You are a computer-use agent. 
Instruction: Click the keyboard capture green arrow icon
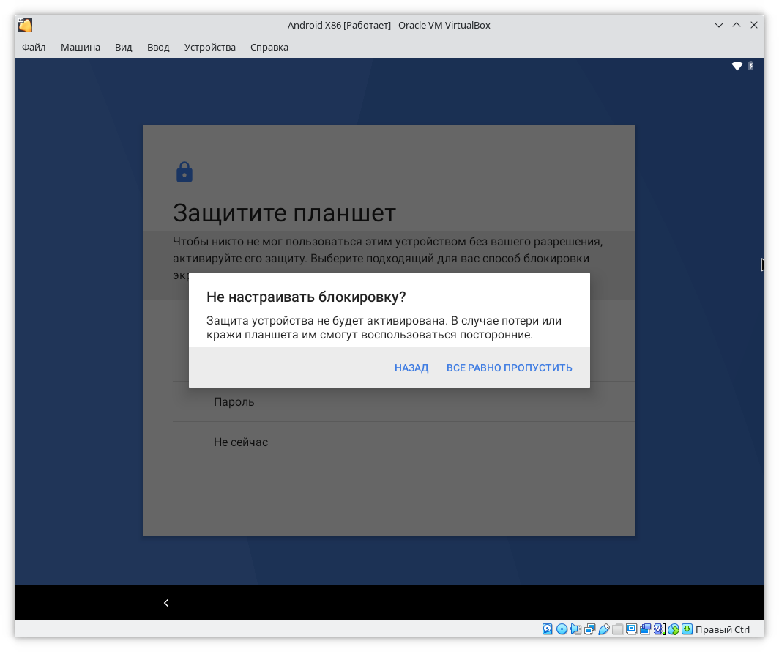(687, 629)
